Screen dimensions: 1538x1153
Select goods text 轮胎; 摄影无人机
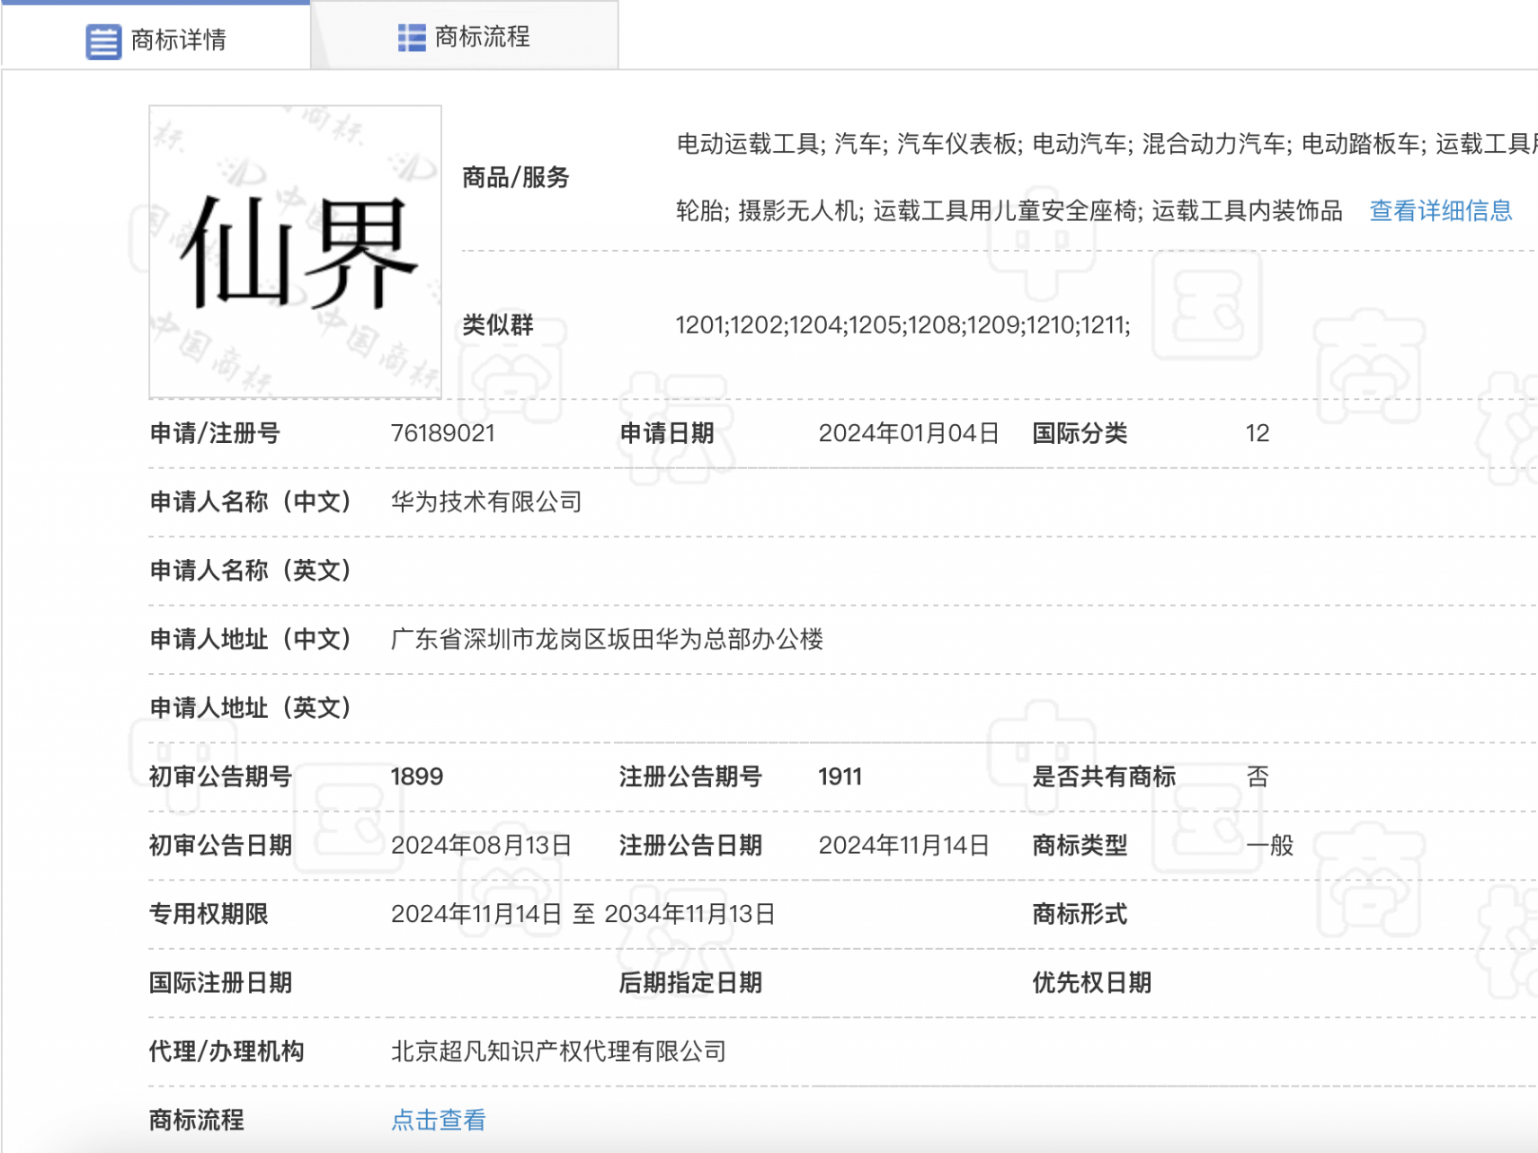click(x=767, y=211)
